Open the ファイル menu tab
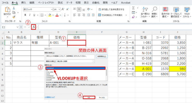The image size is (192, 103). [x=5, y=3]
